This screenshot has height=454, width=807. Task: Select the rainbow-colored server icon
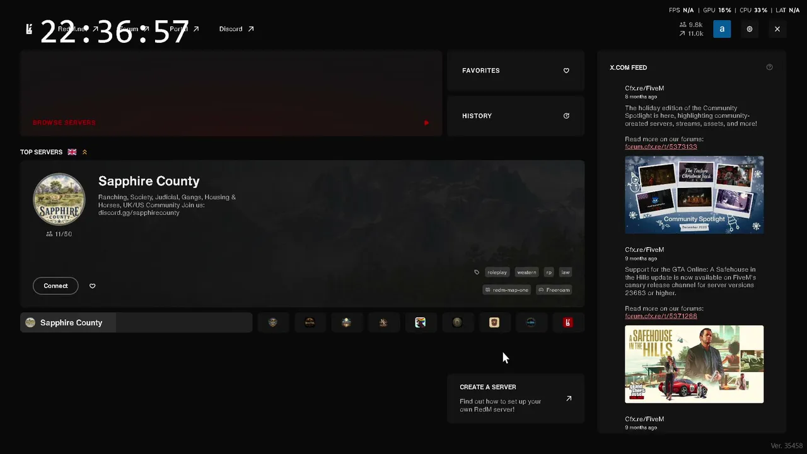(421, 323)
